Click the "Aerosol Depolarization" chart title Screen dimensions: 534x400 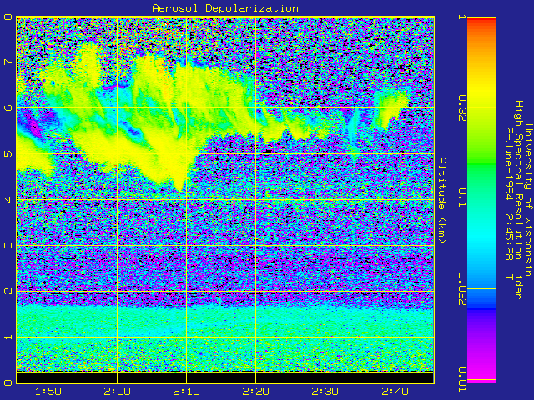pos(225,8)
